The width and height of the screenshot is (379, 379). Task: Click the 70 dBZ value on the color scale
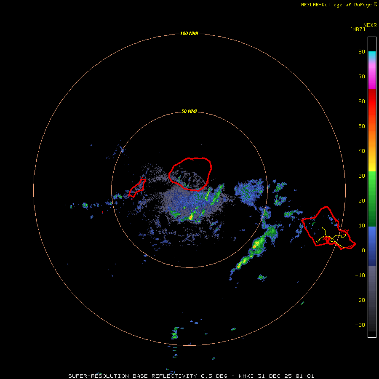tap(362, 77)
